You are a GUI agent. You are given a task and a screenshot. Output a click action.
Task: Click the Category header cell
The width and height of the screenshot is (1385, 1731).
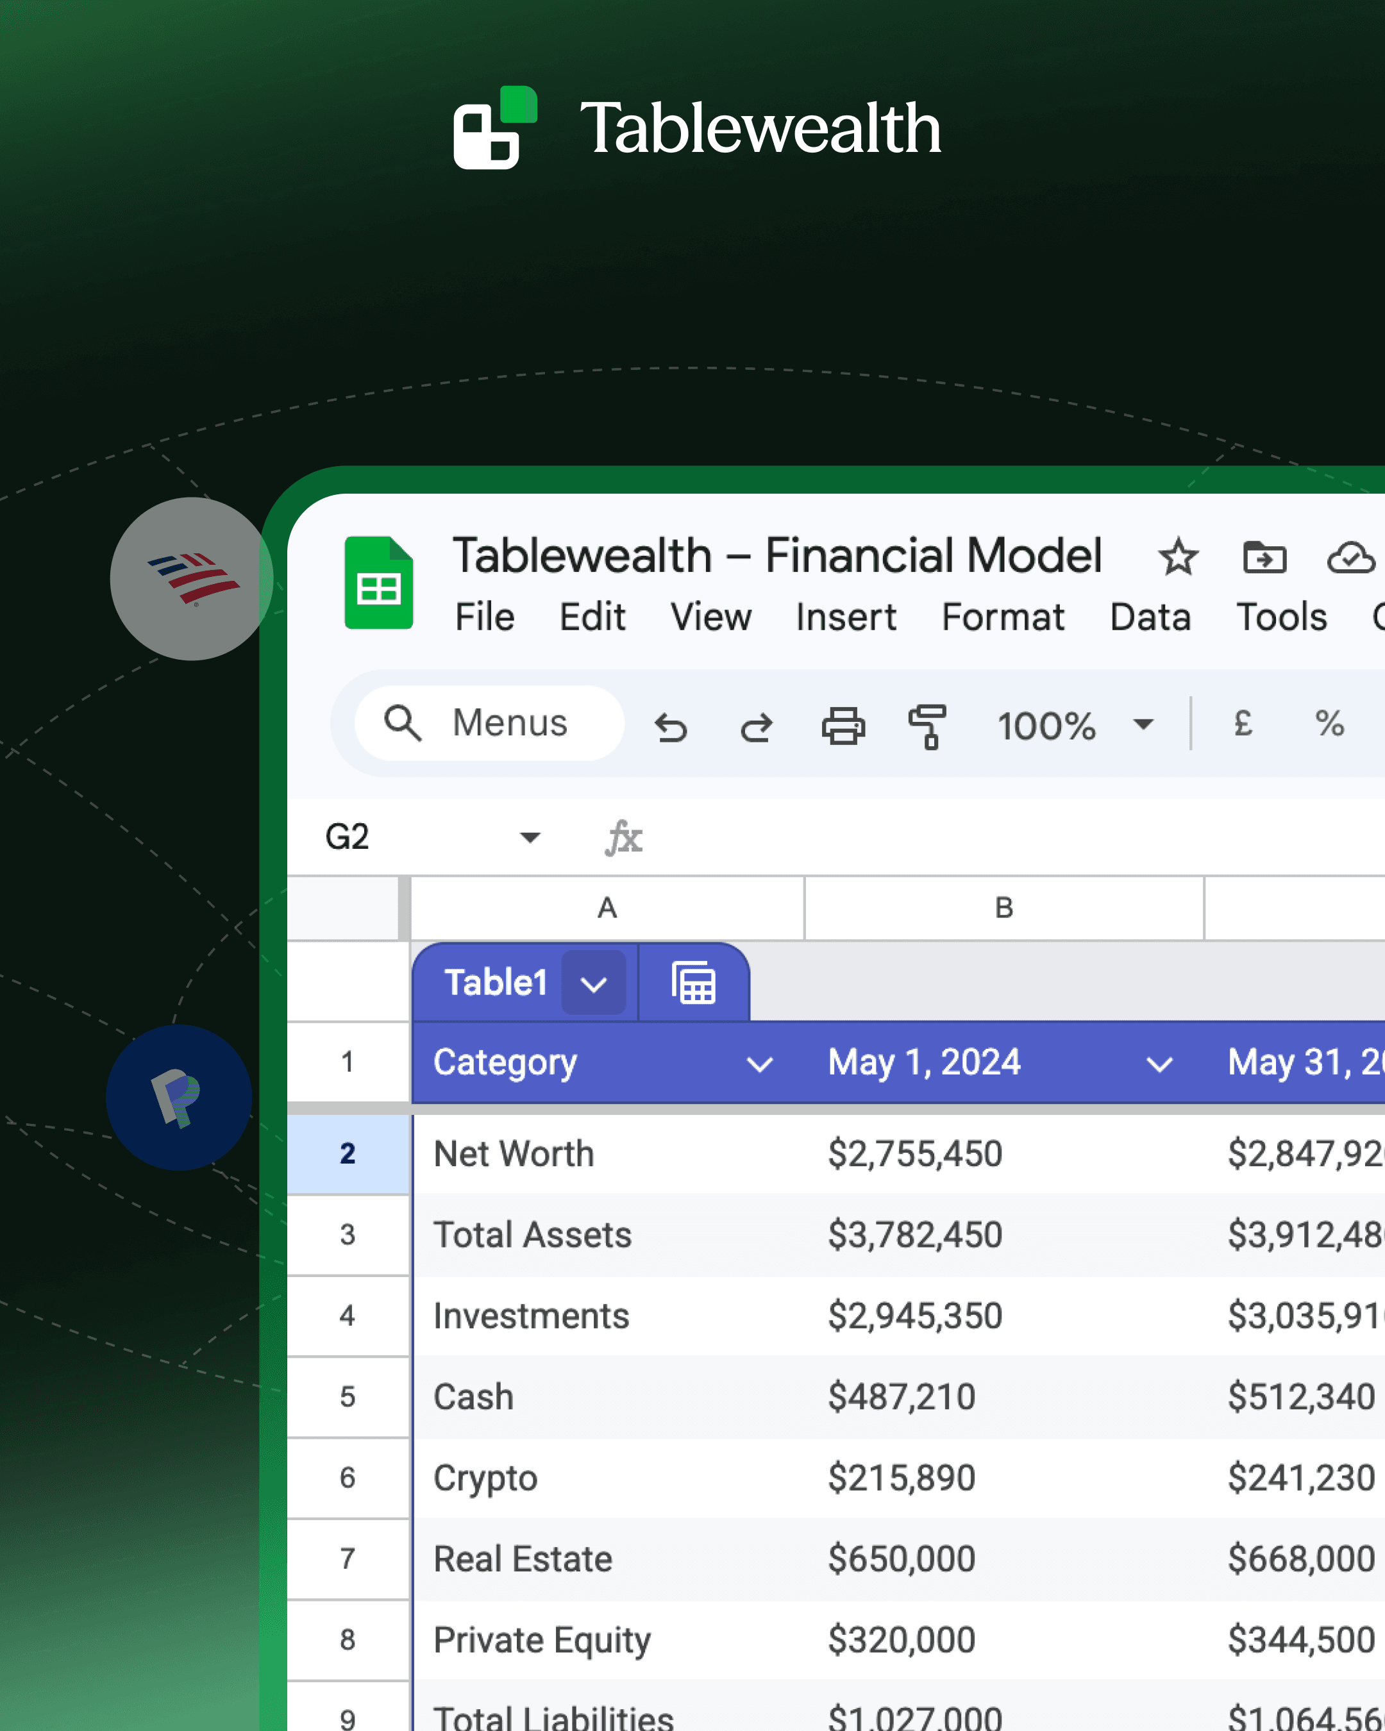[x=609, y=1062]
